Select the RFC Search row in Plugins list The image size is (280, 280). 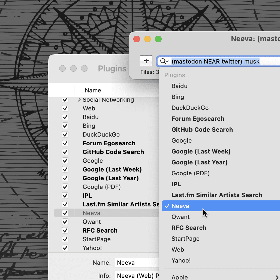[106, 231]
